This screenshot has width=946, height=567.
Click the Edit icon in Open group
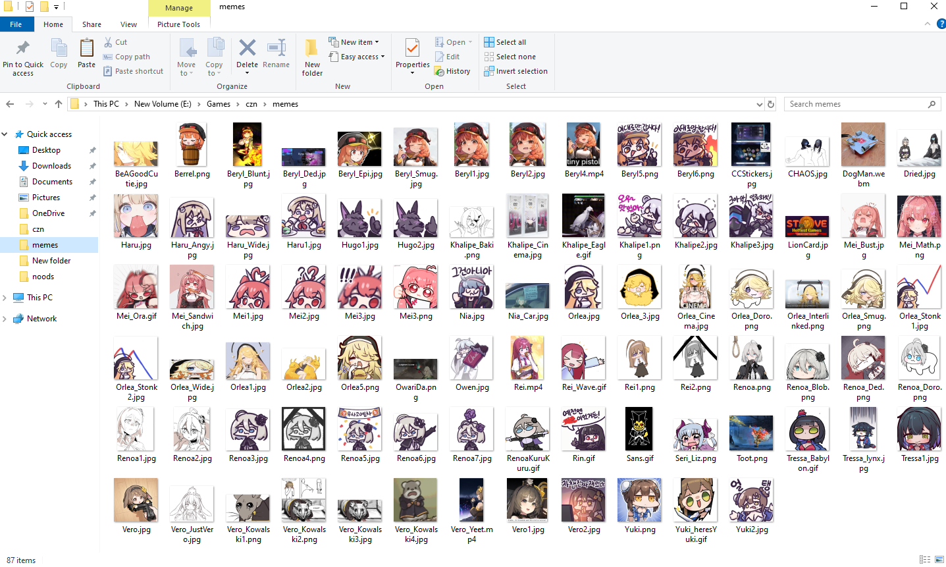[440, 57]
